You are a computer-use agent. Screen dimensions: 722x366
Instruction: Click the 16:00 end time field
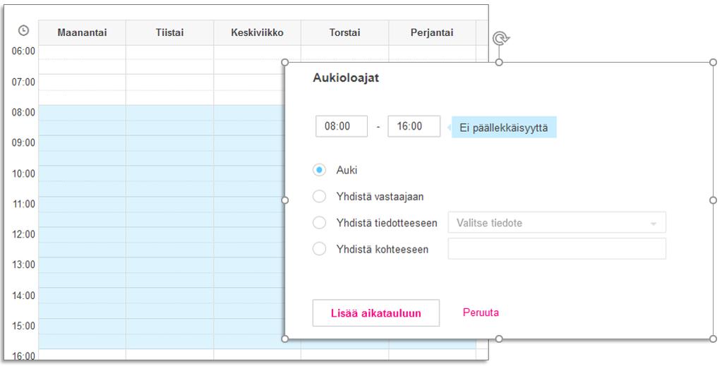coord(414,126)
